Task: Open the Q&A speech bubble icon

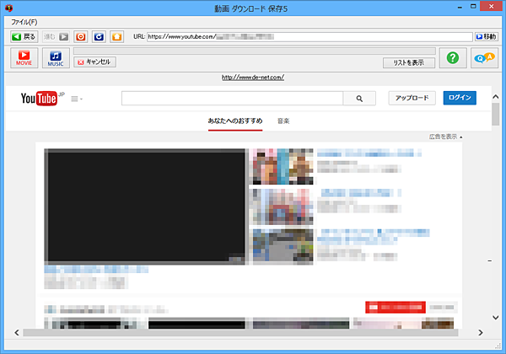Action: click(484, 58)
